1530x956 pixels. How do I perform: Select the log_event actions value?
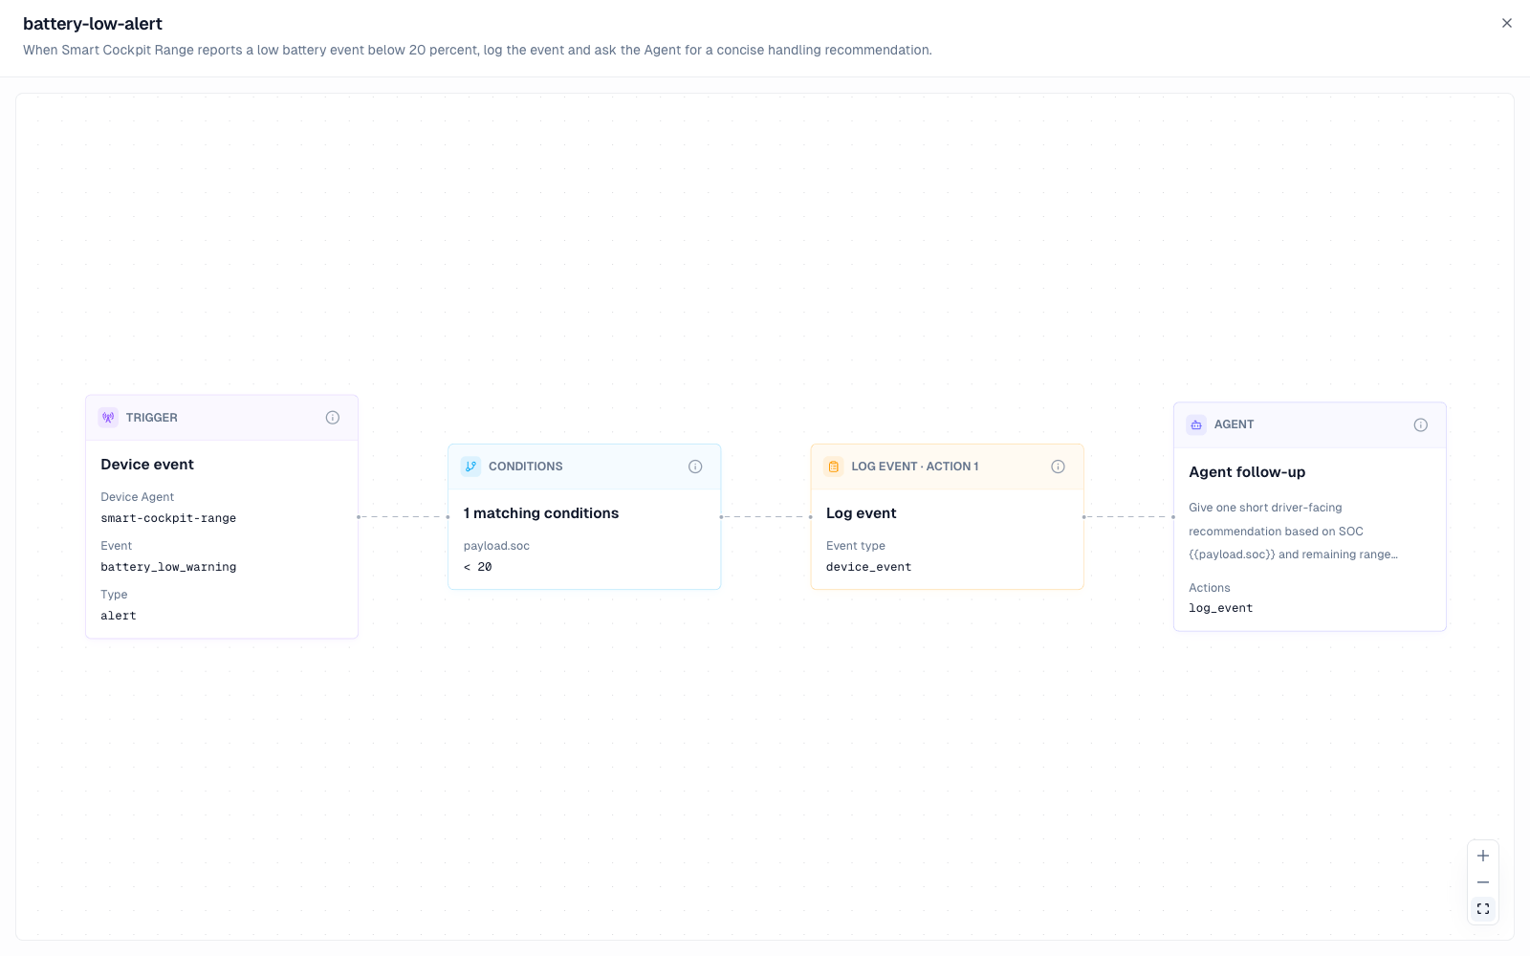[1220, 608]
